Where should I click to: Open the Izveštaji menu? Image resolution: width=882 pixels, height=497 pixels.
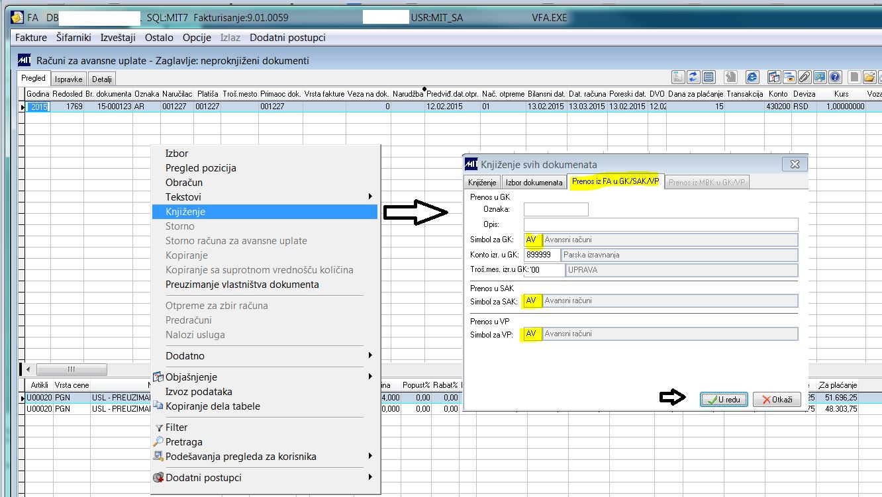coord(118,38)
